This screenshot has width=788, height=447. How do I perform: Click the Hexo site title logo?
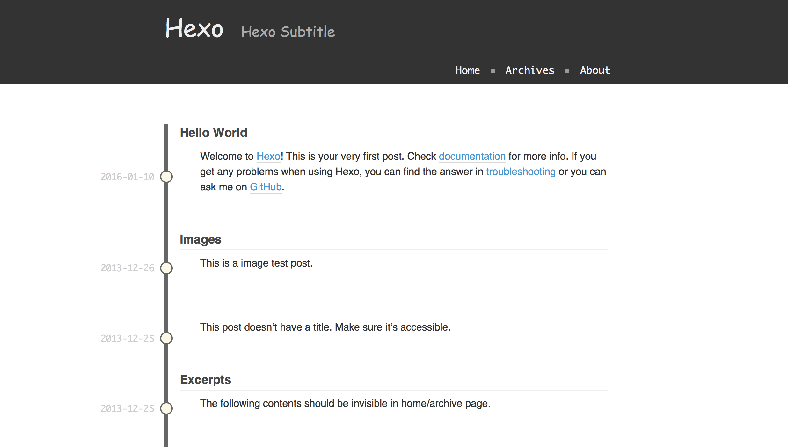(x=194, y=29)
